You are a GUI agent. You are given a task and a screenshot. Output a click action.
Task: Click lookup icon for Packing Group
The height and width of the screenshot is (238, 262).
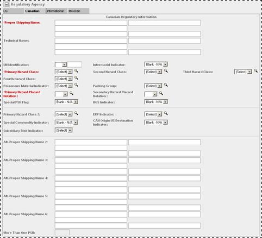tap(166, 85)
